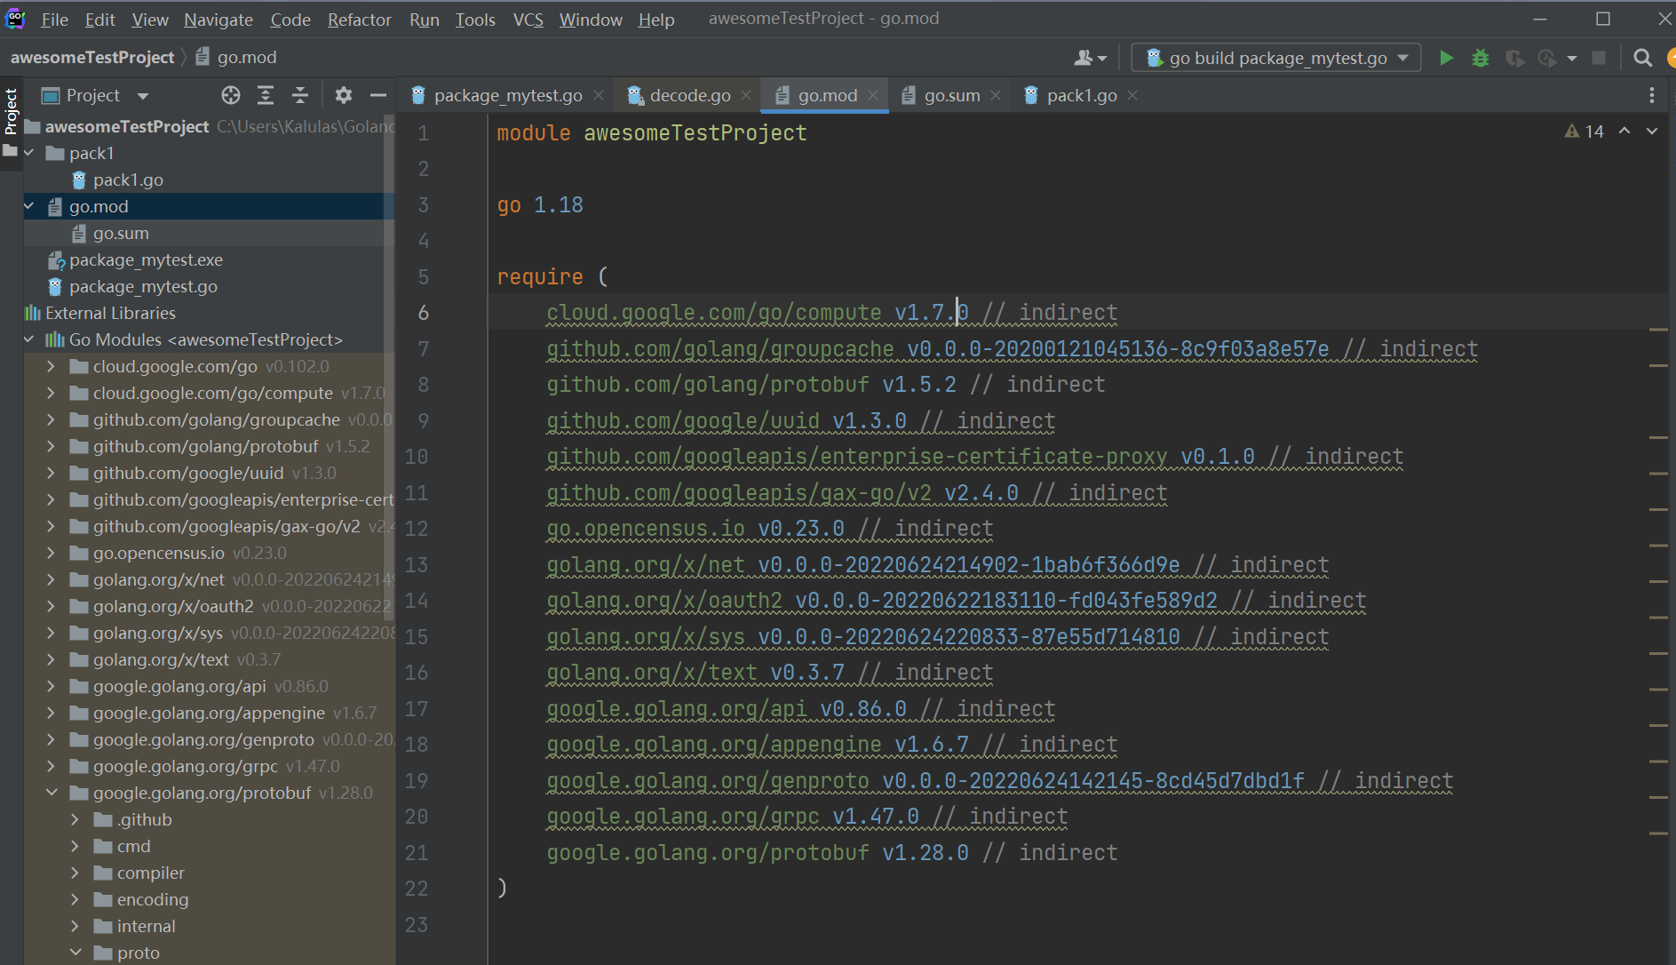Click top warning stripe mark in error stripe

pyautogui.click(x=1658, y=330)
